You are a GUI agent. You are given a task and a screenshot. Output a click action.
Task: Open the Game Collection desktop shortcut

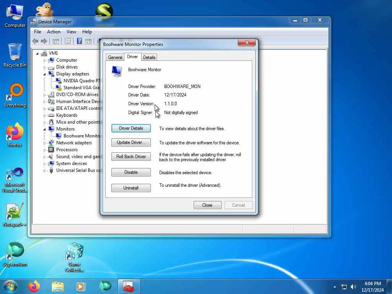click(x=75, y=258)
